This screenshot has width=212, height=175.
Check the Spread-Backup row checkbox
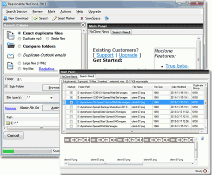coord(71,107)
